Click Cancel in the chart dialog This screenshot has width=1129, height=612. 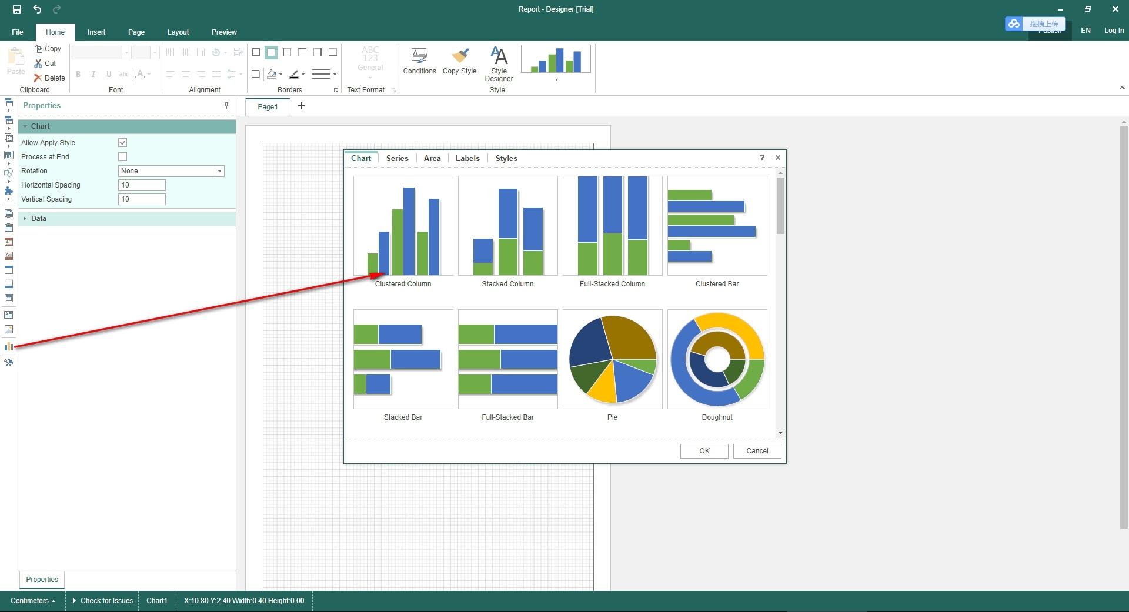click(x=757, y=451)
